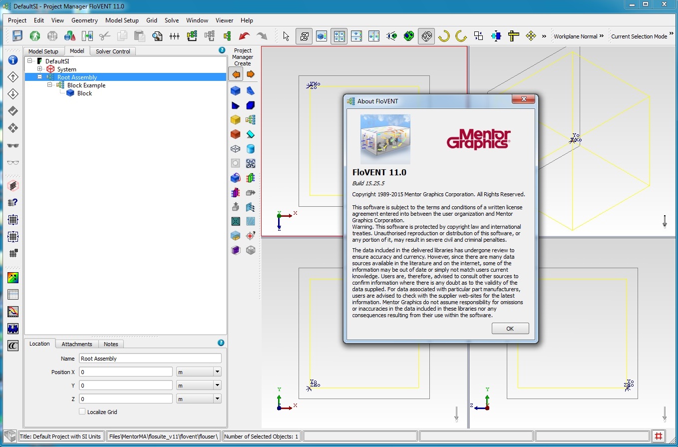Click the sliders settings toolbar icon
This screenshot has width=678, height=447.
pyautogui.click(x=174, y=36)
